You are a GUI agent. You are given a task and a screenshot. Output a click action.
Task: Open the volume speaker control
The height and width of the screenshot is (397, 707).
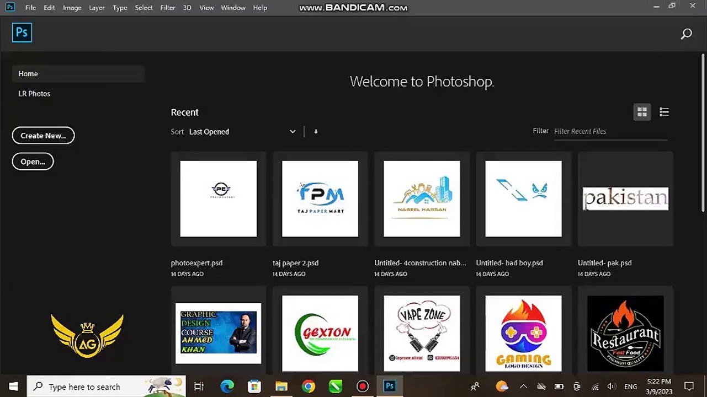click(x=612, y=387)
